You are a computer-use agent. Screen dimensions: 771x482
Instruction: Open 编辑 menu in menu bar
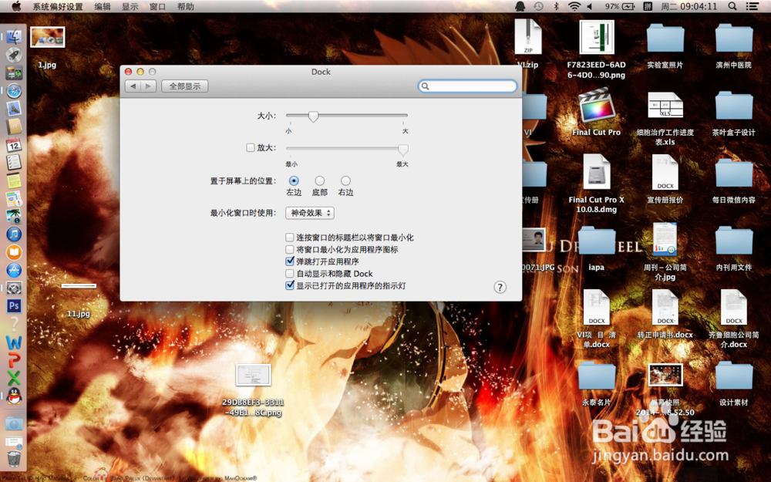point(103,6)
